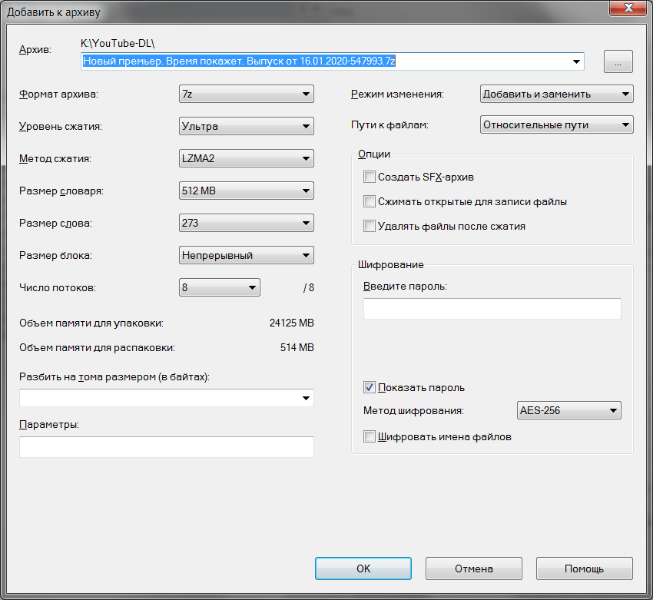This screenshot has height=600, width=653.
Task: Open the Формат архива dropdown showing 7z
Action: click(x=246, y=94)
